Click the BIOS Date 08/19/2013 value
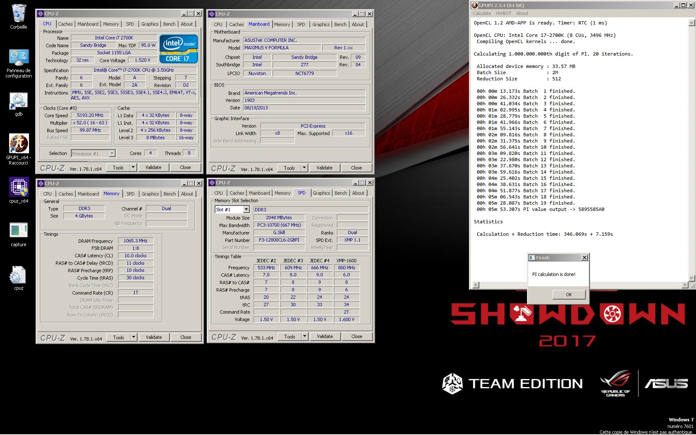 [x=304, y=108]
